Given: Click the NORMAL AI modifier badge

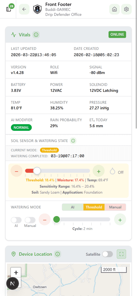Looking at the screenshot, I should pyautogui.click(x=21, y=127).
